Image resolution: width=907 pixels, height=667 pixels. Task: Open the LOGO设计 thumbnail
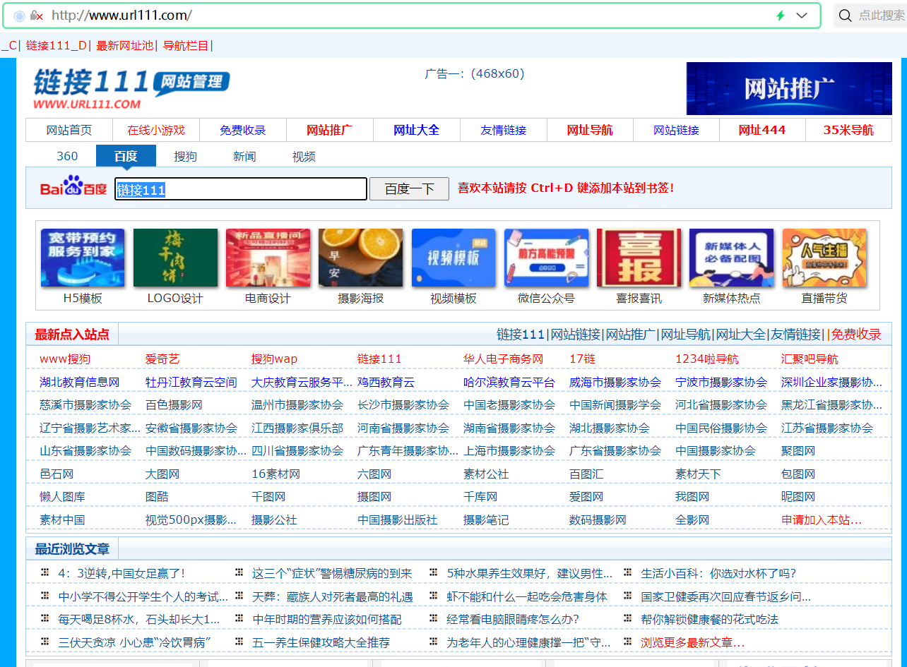[x=175, y=258]
